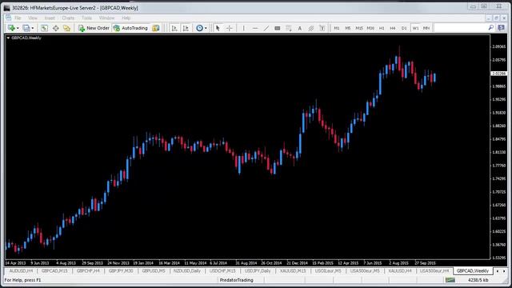The width and height of the screenshot is (512, 288).
Task: Switch timeframe to H4
Action: (x=393, y=28)
